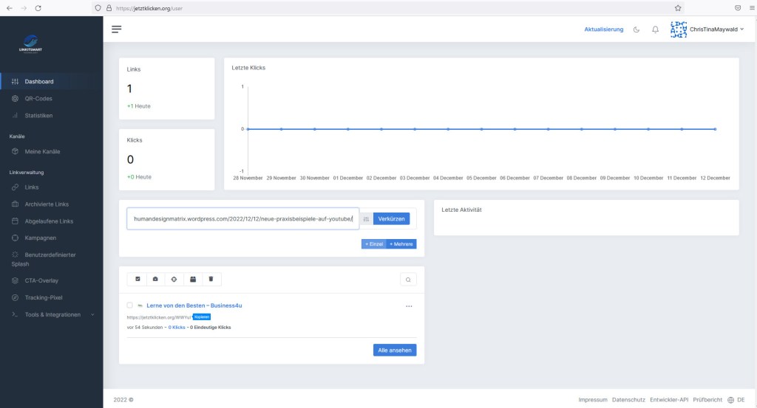Open the three-dot options menu for the link
The width and height of the screenshot is (757, 408).
coord(409,305)
